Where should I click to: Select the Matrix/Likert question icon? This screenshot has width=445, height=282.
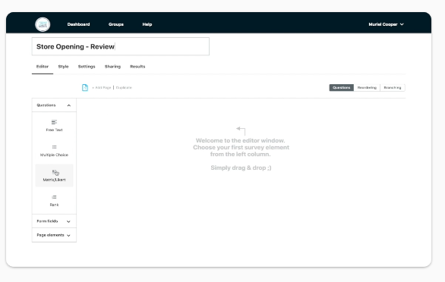tap(55, 172)
